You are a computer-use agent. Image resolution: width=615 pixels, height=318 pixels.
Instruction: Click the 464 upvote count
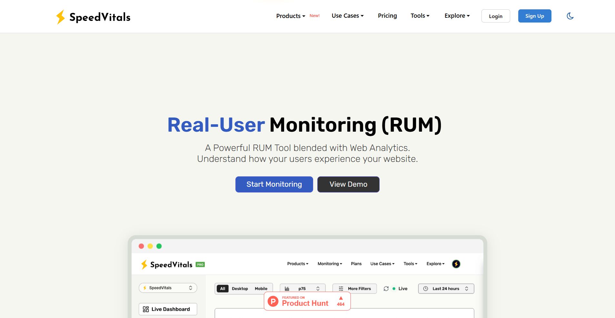[341, 304]
